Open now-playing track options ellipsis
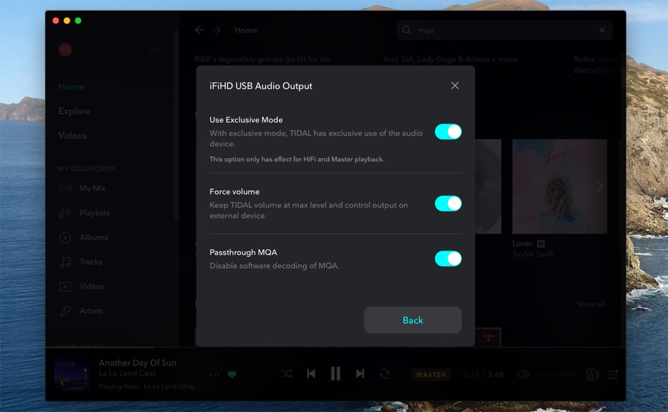The height and width of the screenshot is (412, 668). click(214, 374)
